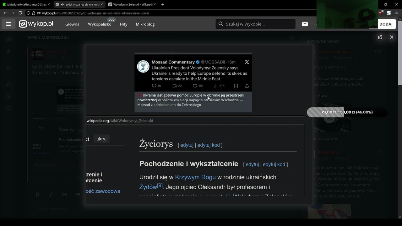
Task: Click the AKTYWNE WPISY heading
Action: (x=323, y=41)
